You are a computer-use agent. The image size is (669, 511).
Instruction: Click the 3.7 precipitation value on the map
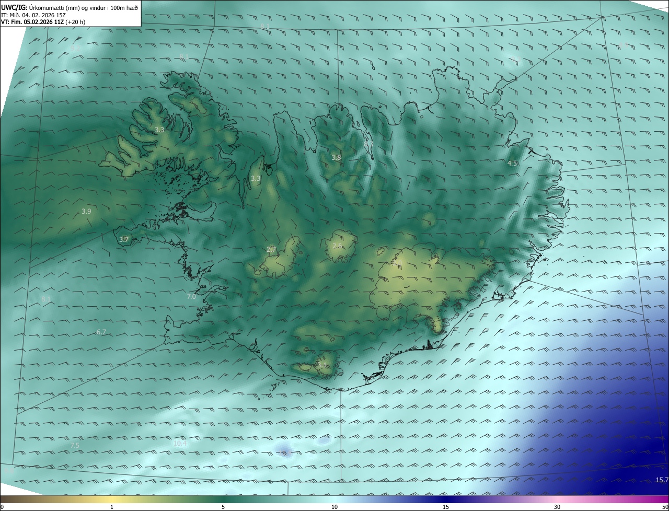[x=124, y=240]
